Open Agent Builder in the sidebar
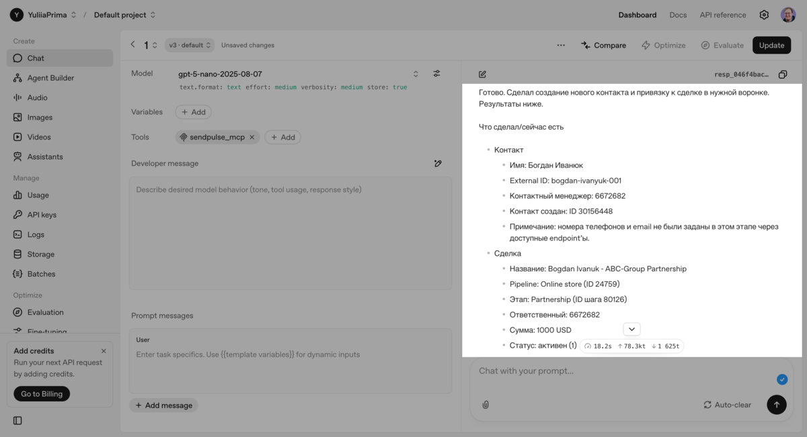Image resolution: width=807 pixels, height=437 pixels. [50, 78]
